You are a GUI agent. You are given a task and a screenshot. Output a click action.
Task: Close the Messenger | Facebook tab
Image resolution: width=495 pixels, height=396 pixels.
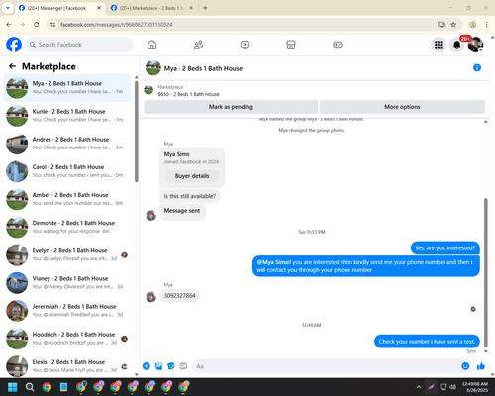tap(99, 8)
